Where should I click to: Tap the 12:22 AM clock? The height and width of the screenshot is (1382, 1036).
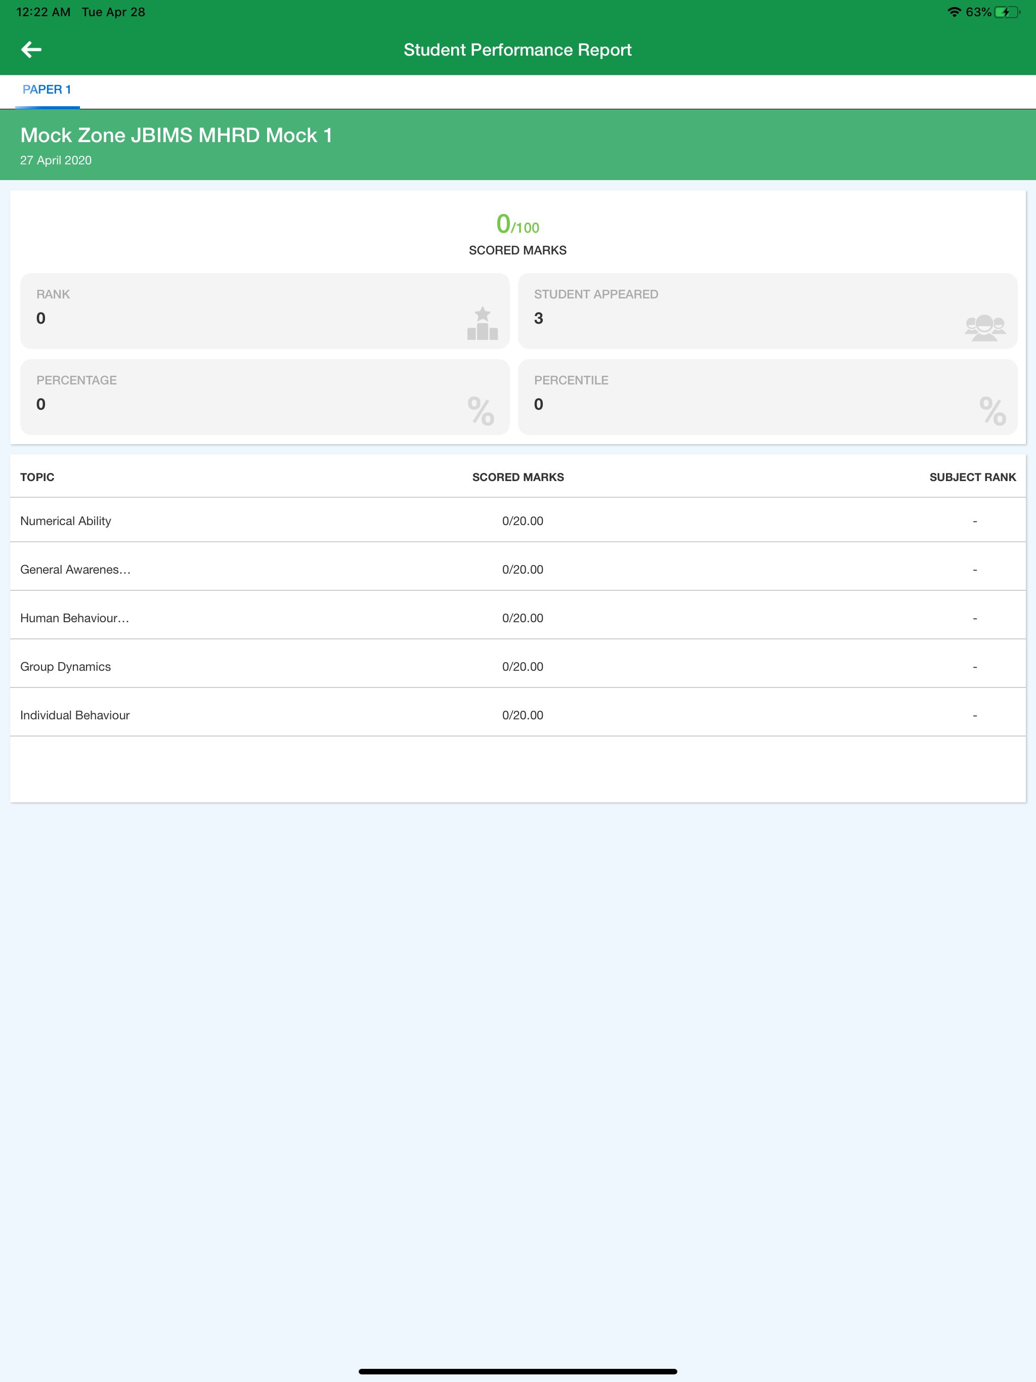(x=43, y=12)
